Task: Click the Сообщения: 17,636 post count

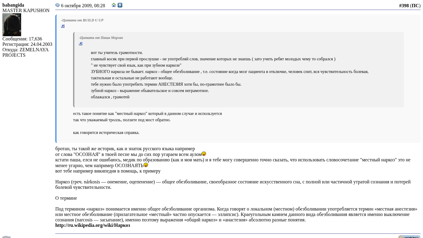Action: (x=22, y=39)
